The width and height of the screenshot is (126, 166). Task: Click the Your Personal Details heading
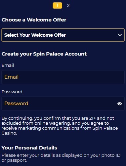(29, 148)
